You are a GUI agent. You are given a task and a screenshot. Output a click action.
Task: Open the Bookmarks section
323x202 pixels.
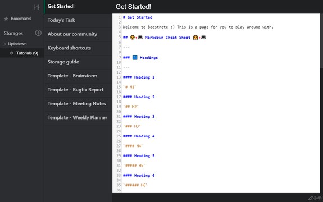pos(22,19)
